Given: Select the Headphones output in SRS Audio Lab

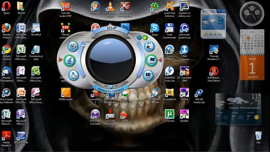Looking at the screenshot, I should 149,46.
